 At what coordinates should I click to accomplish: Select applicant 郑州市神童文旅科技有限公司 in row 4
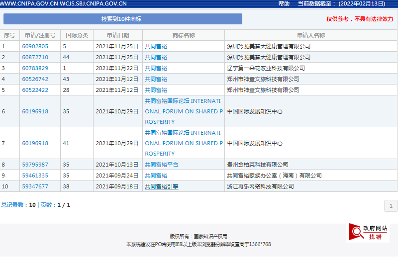[x=263, y=79]
